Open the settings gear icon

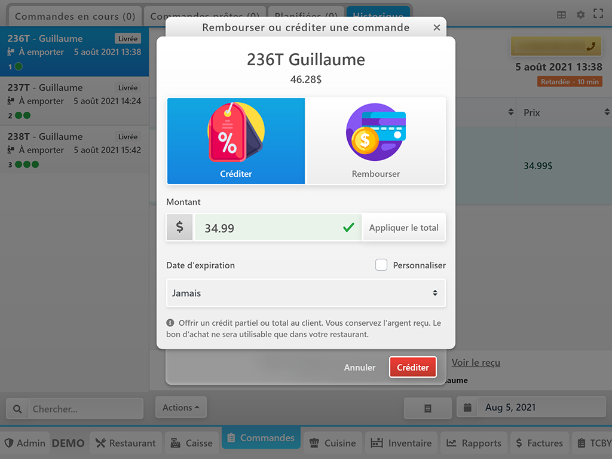[580, 15]
